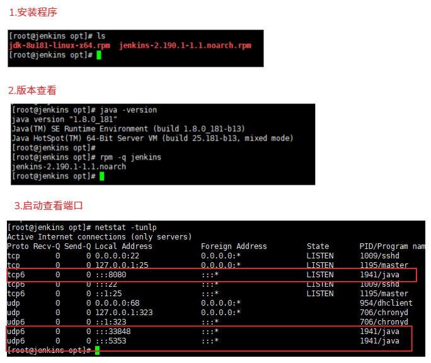Click the local address 0.0.0.0:22

pyautogui.click(x=117, y=256)
